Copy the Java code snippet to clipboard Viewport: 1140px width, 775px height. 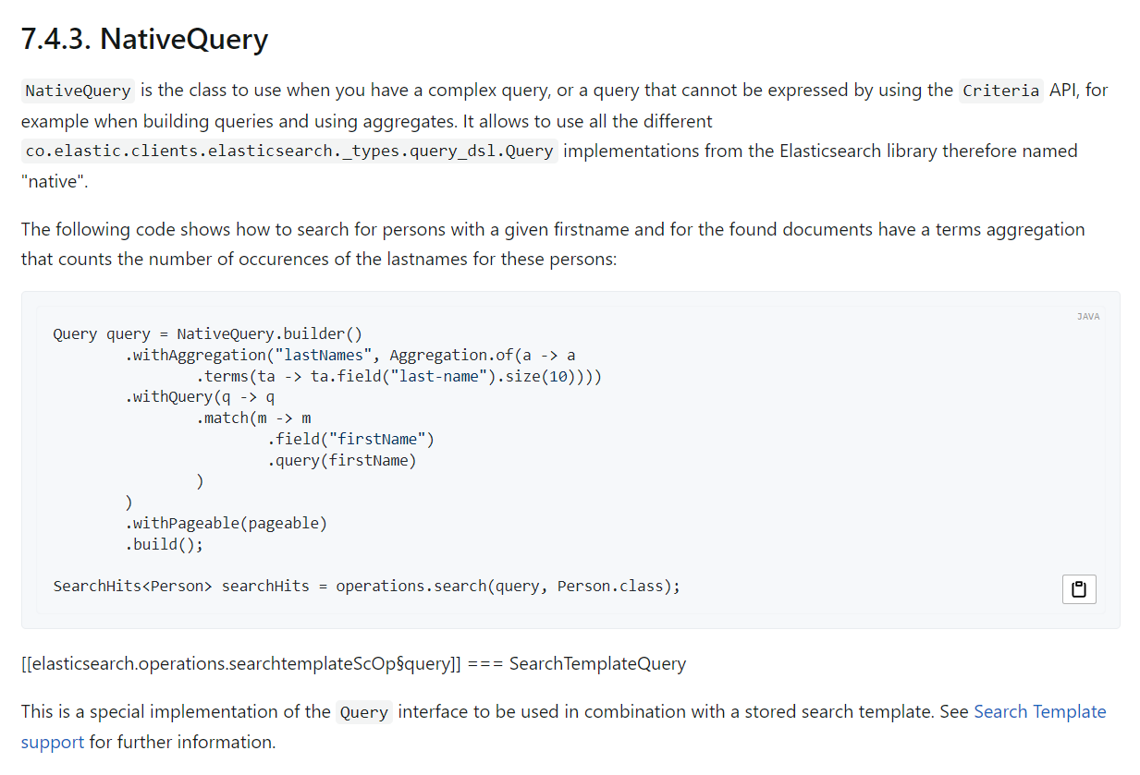pyautogui.click(x=1079, y=589)
